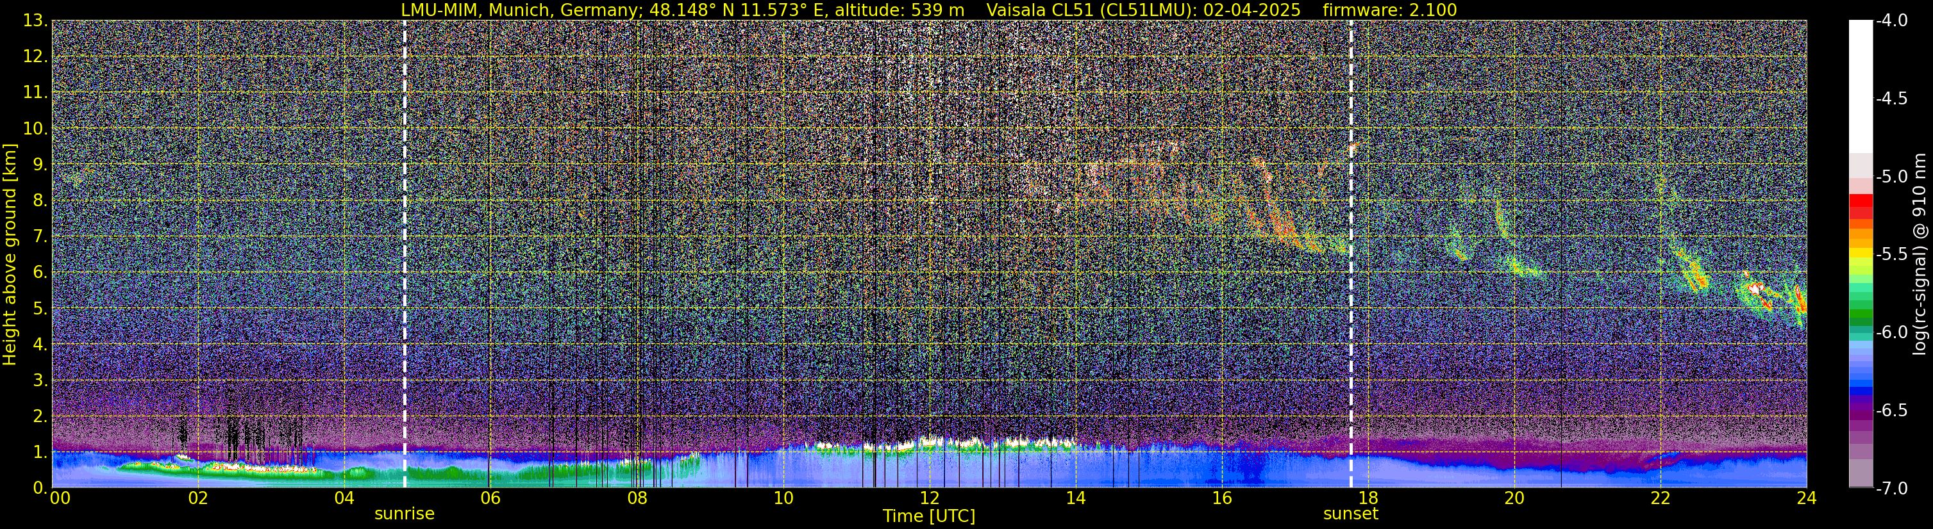Image resolution: width=1933 pixels, height=529 pixels.
Task: Click the white dashed sunrise marker line
Action: 405,254
